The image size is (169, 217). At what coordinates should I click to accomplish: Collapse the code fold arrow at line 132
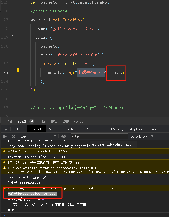(x=12, y=62)
